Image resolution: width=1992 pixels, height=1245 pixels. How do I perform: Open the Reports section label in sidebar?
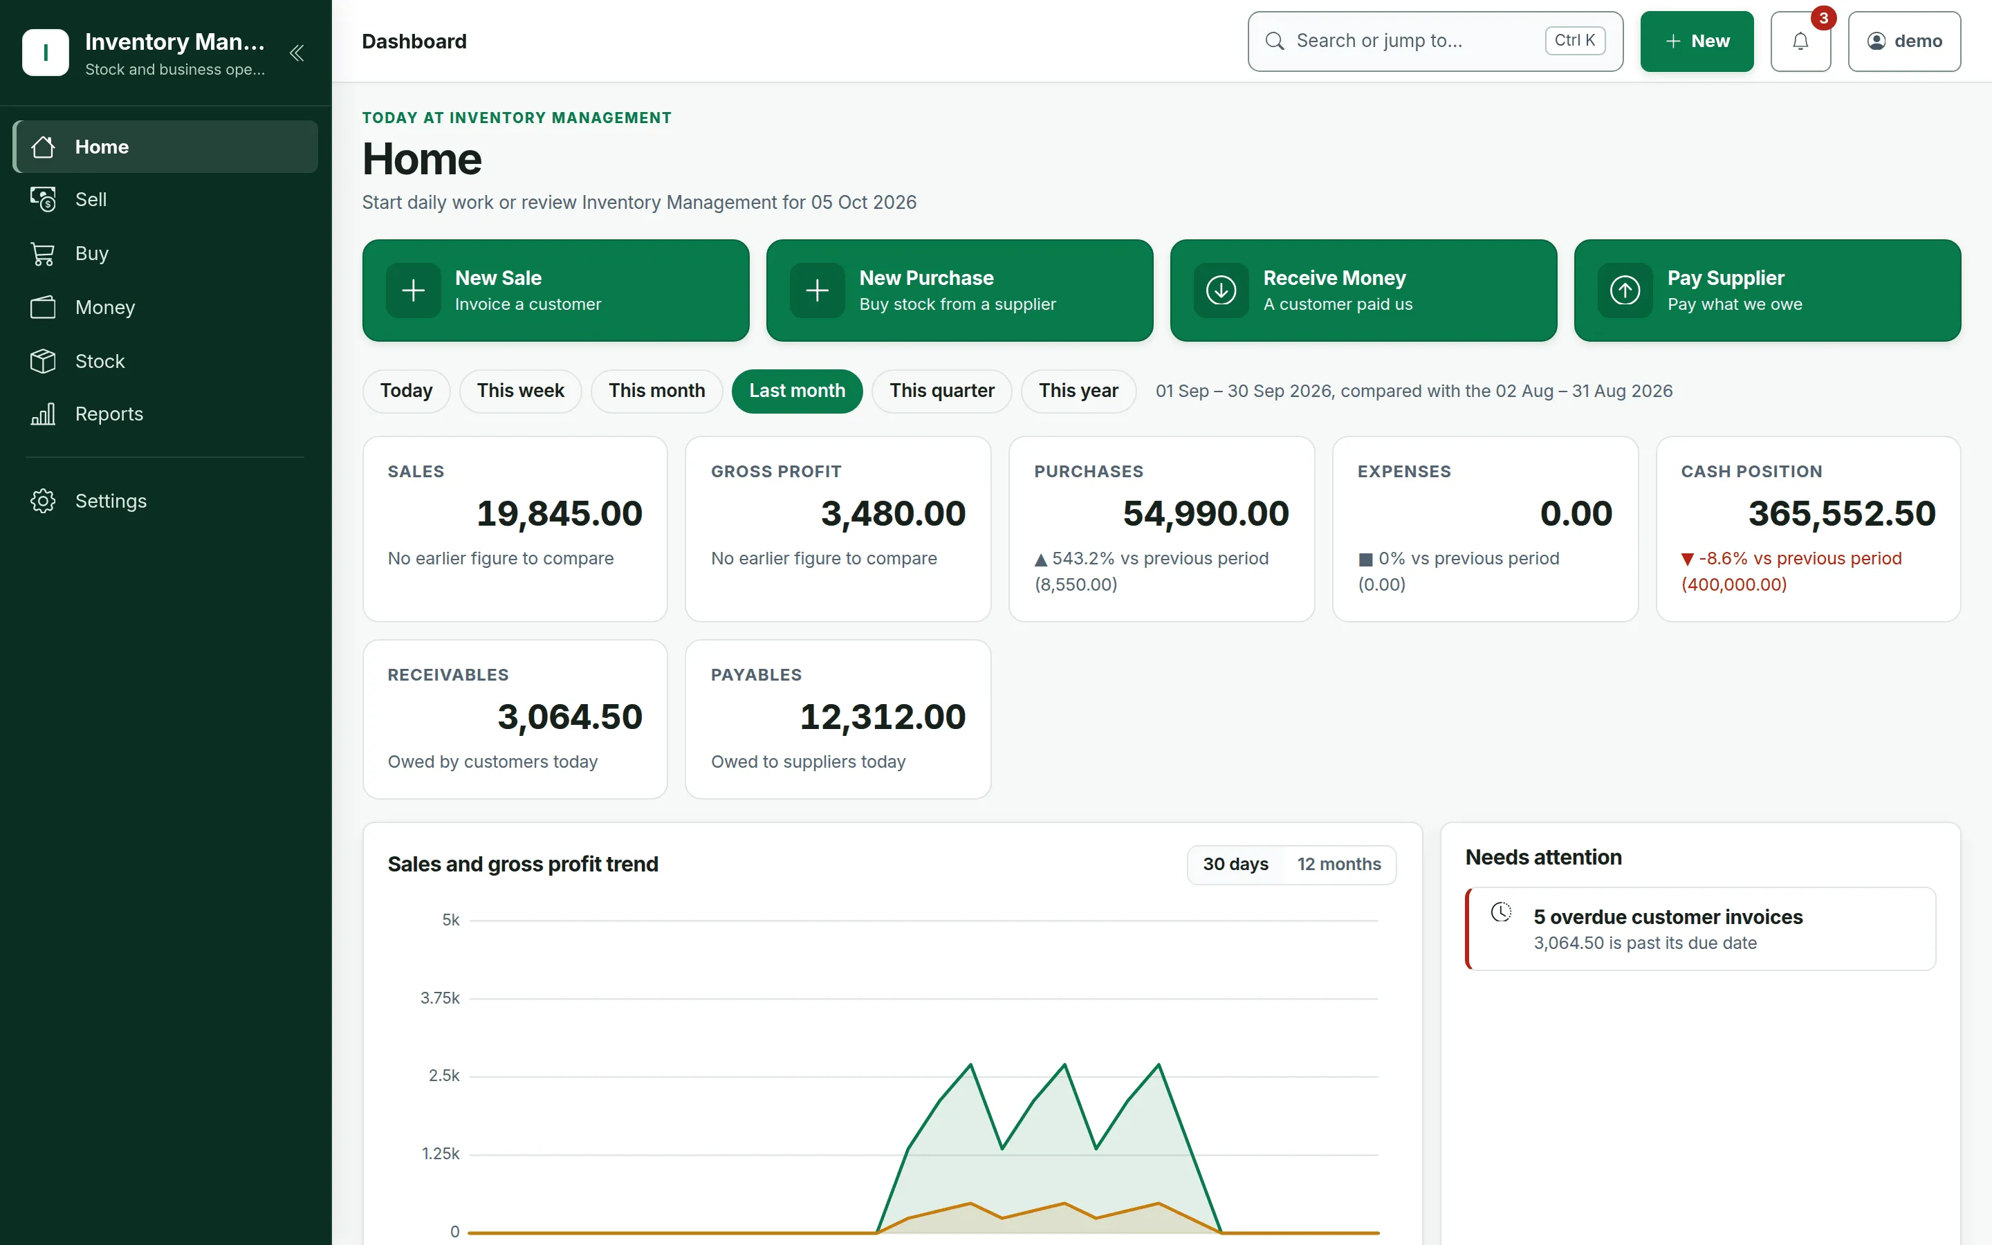109,414
